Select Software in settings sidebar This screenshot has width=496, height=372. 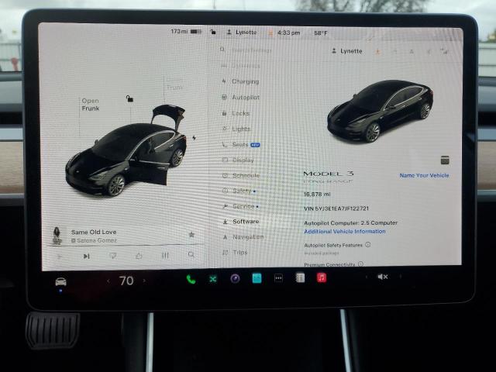coord(246,222)
